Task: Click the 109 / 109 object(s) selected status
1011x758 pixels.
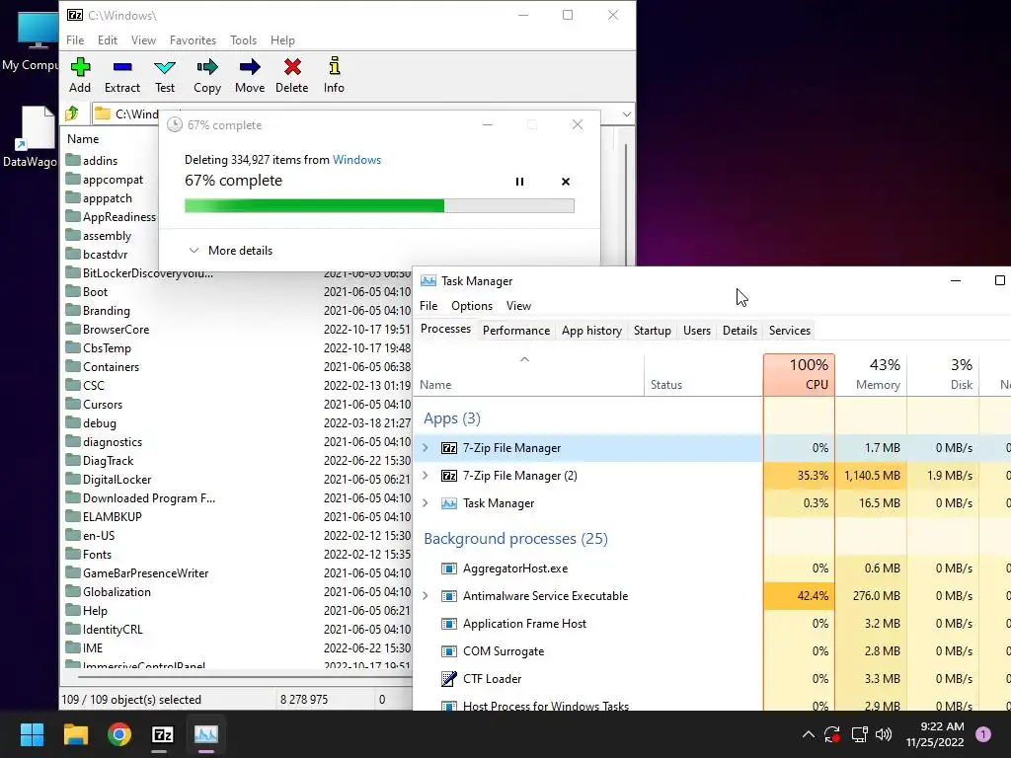Action: coord(131,700)
